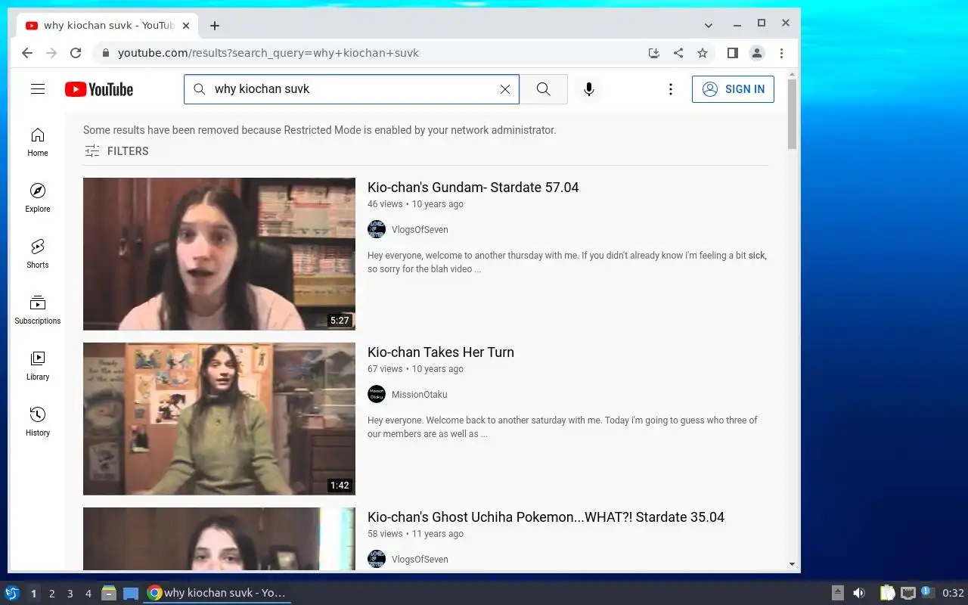Image resolution: width=968 pixels, height=605 pixels.
Task: Open YouTube settings three-dot menu
Action: tap(670, 89)
